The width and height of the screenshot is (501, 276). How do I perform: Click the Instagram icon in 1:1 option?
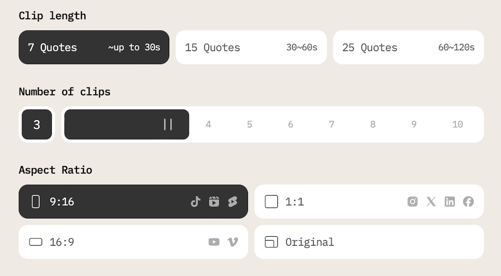pos(412,202)
